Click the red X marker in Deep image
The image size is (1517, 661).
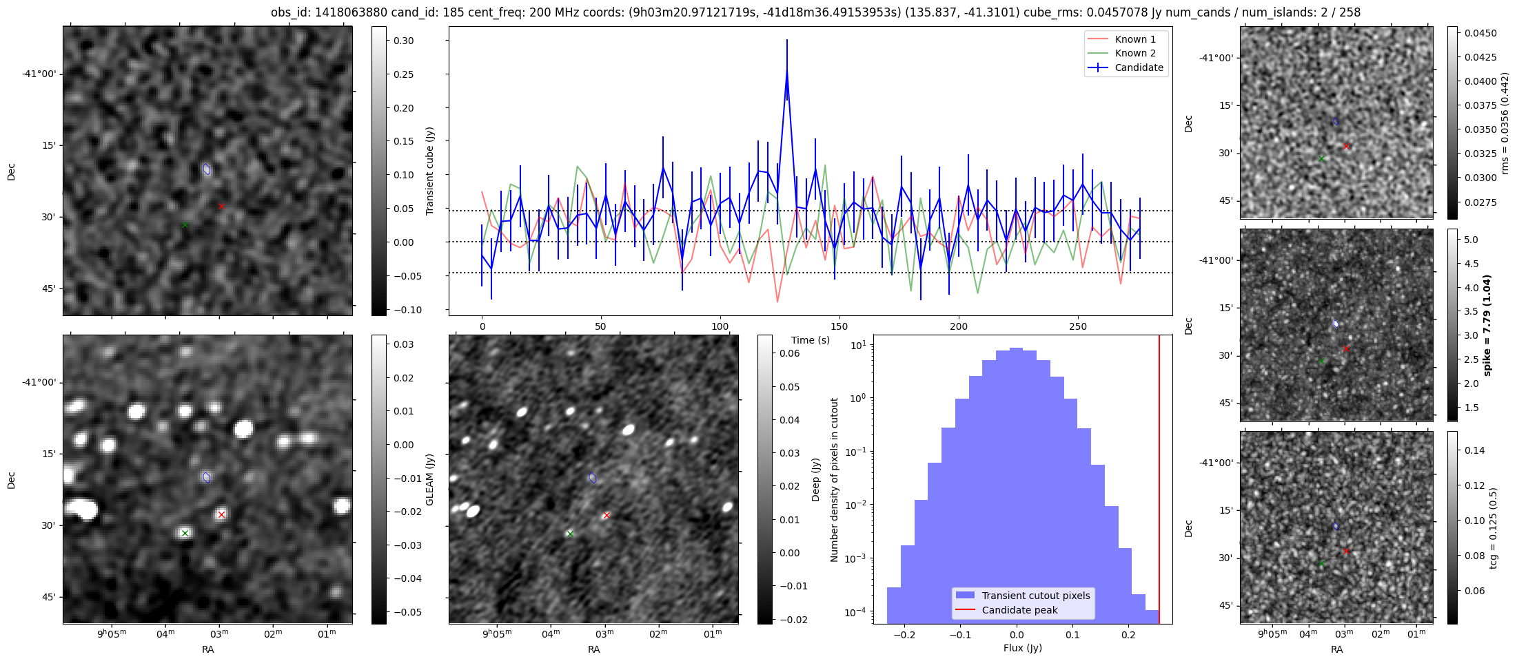pyautogui.click(x=607, y=515)
